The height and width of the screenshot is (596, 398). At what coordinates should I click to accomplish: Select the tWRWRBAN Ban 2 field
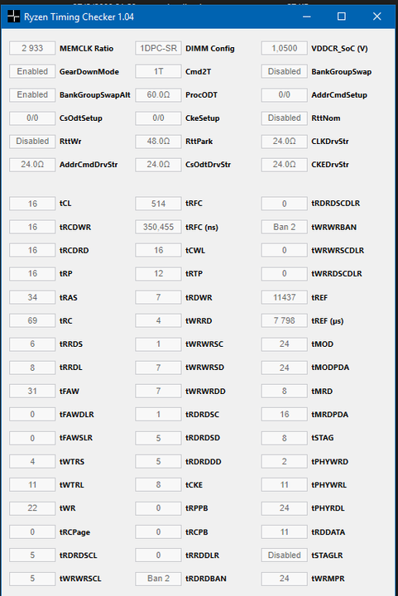click(285, 227)
